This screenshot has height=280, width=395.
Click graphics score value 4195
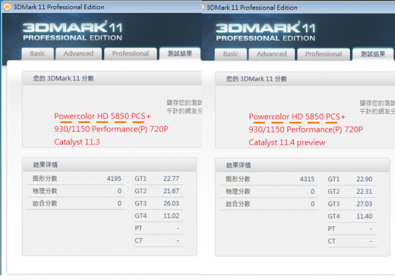(114, 179)
